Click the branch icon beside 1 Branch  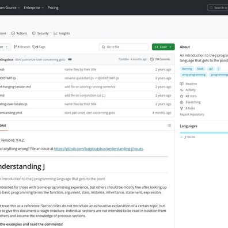pyautogui.click(x=16, y=47)
